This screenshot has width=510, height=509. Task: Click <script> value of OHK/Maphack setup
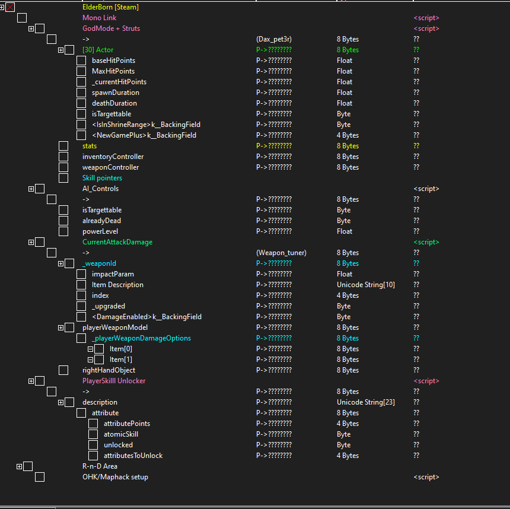[426, 477]
